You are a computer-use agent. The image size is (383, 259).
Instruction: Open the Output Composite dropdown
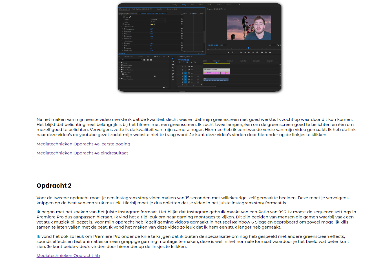pyautogui.click(x=158, y=19)
